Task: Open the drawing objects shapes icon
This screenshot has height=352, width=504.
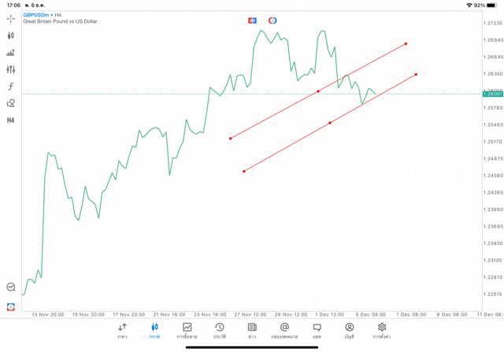Action: [11, 103]
